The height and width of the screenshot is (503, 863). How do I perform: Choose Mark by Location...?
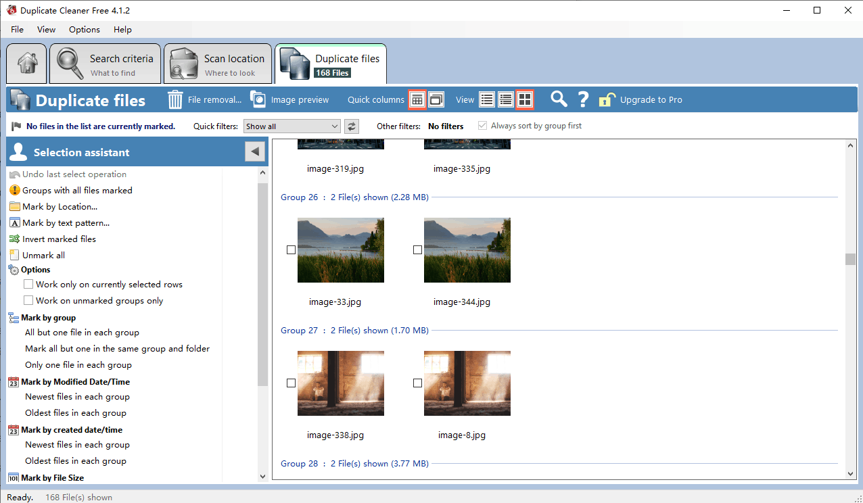(x=53, y=207)
